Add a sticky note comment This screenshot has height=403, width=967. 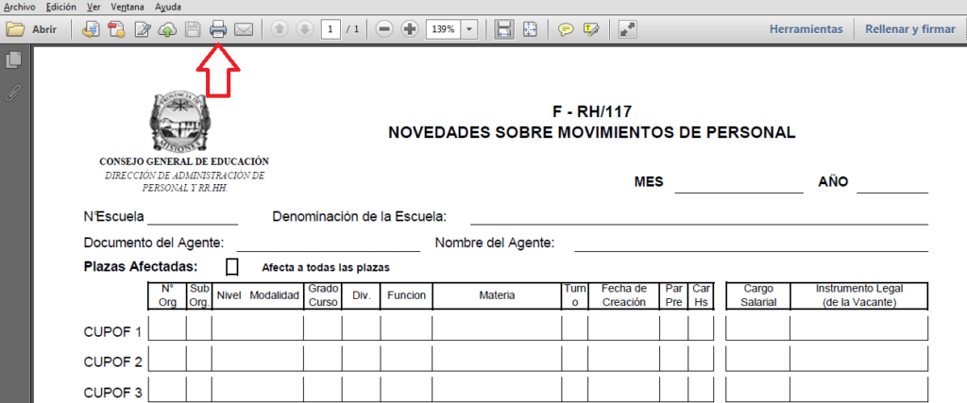[566, 29]
